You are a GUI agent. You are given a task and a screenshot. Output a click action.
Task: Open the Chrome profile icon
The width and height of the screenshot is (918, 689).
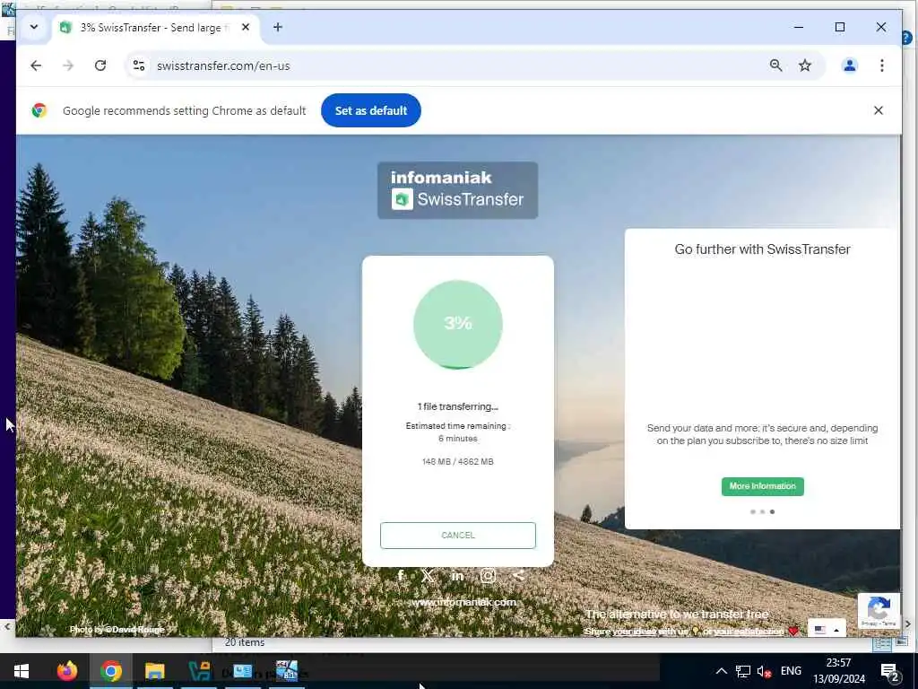point(850,65)
